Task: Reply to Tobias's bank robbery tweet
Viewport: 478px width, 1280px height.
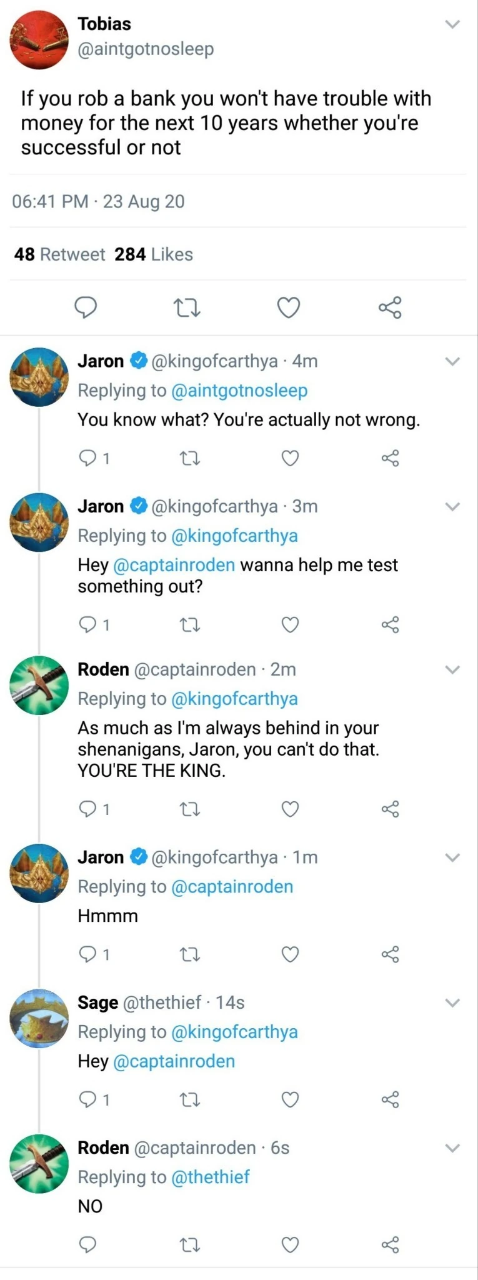Action: [x=86, y=307]
